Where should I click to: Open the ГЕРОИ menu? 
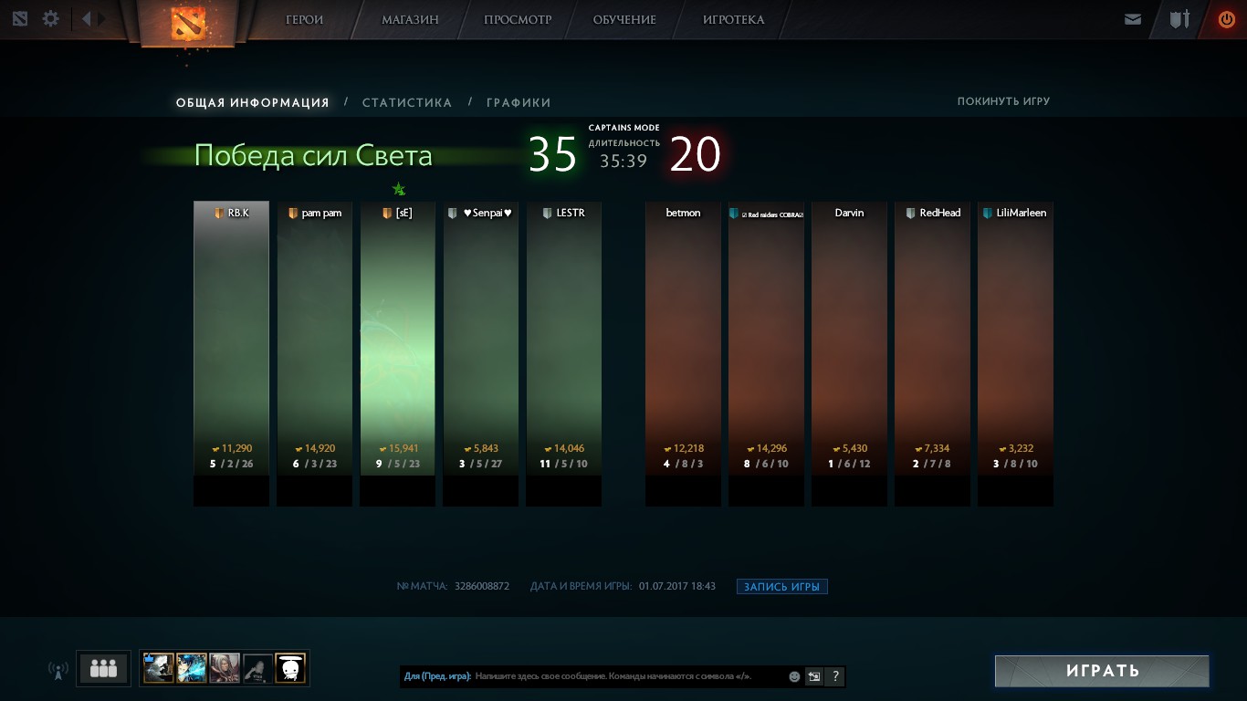pyautogui.click(x=305, y=19)
